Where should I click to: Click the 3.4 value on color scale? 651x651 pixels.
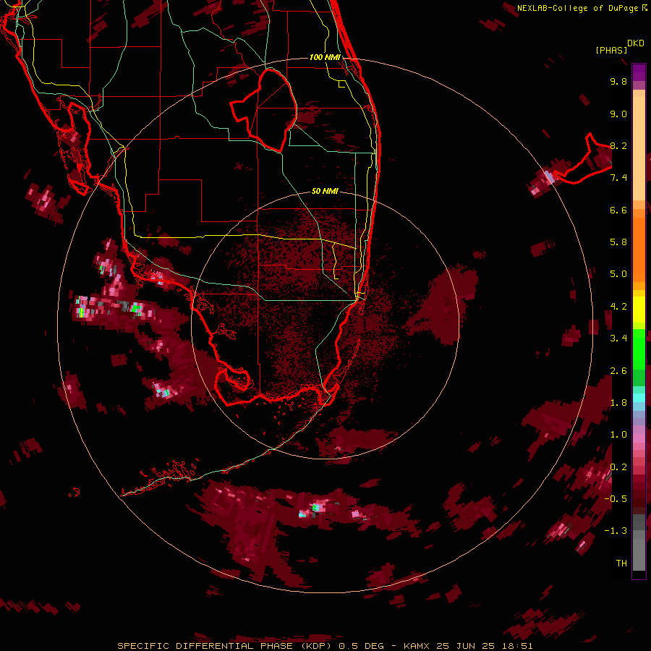click(618, 339)
